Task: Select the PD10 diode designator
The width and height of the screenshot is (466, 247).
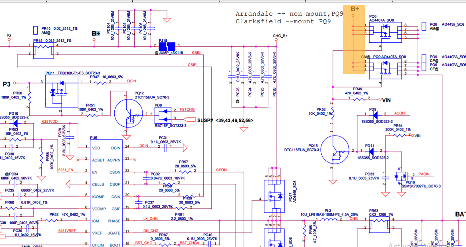Action: [x=14, y=113]
